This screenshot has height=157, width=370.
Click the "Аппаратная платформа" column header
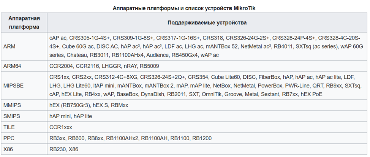click(24, 23)
